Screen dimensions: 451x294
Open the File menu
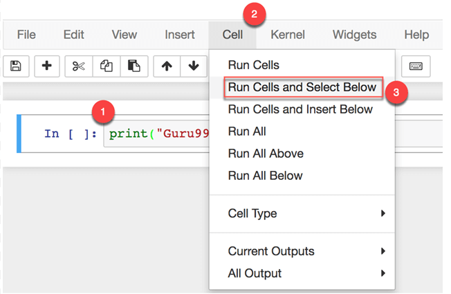point(26,35)
